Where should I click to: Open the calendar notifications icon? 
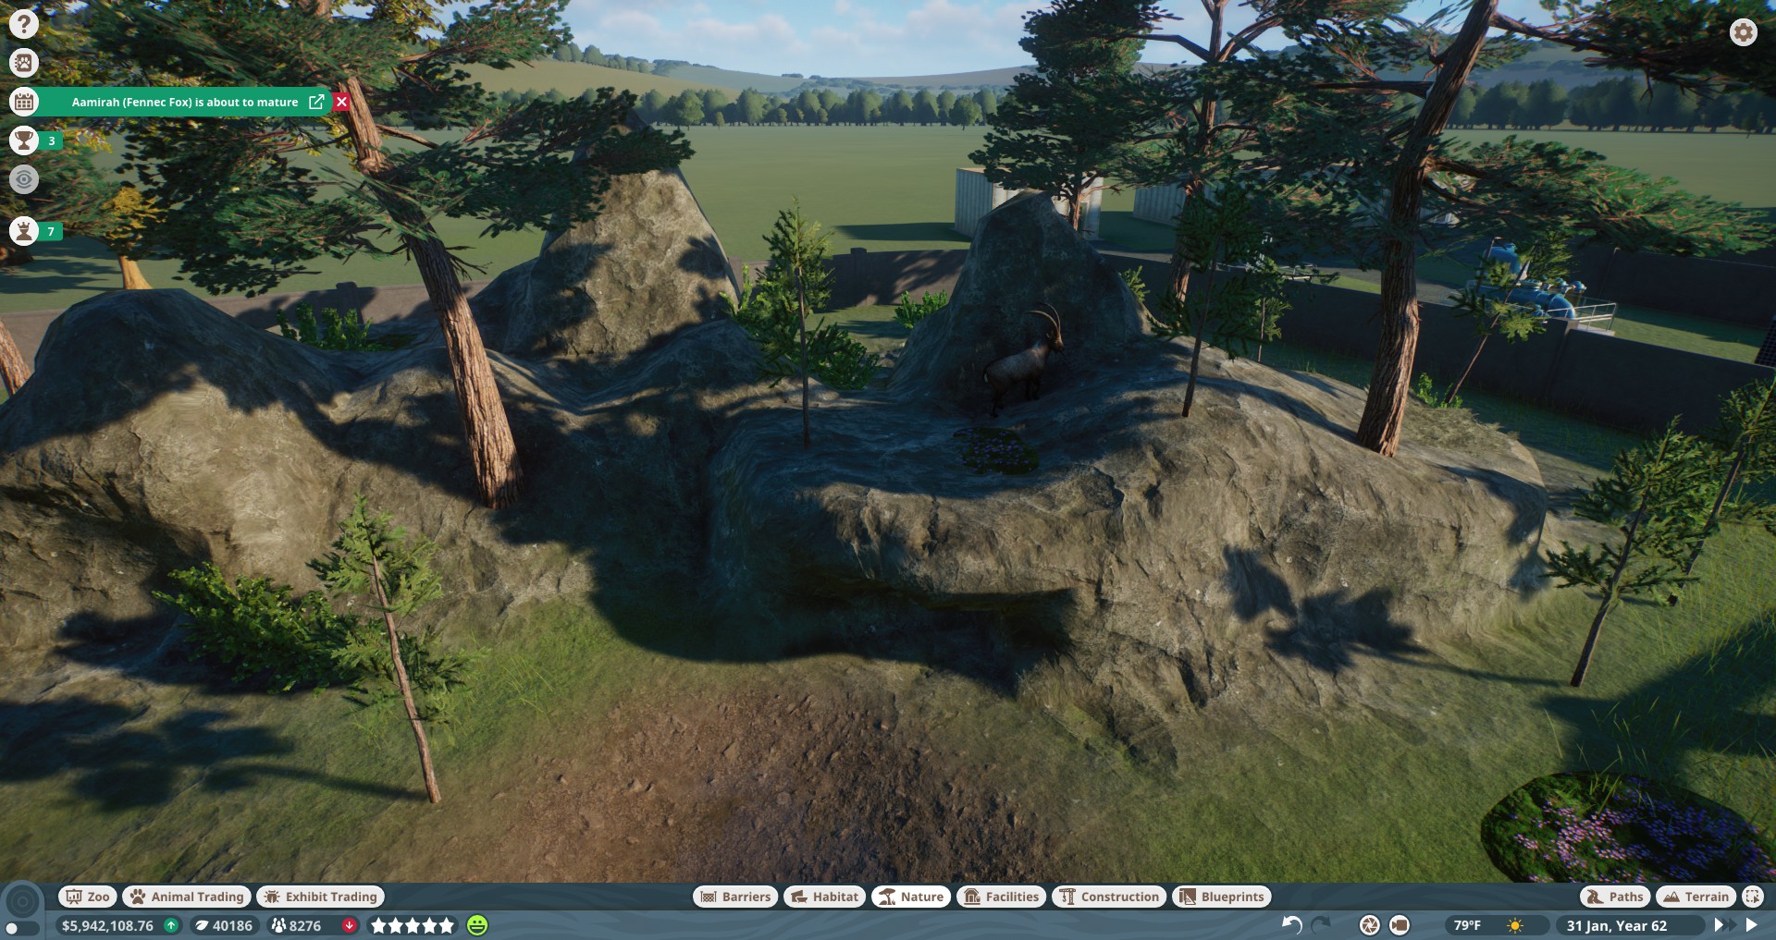tap(24, 102)
